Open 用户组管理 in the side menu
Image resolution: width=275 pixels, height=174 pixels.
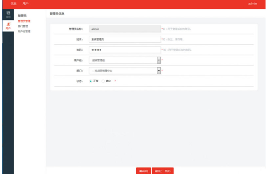tap(24, 31)
